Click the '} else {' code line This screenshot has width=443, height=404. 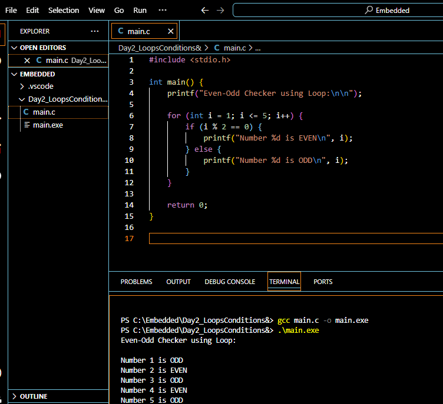click(x=203, y=149)
